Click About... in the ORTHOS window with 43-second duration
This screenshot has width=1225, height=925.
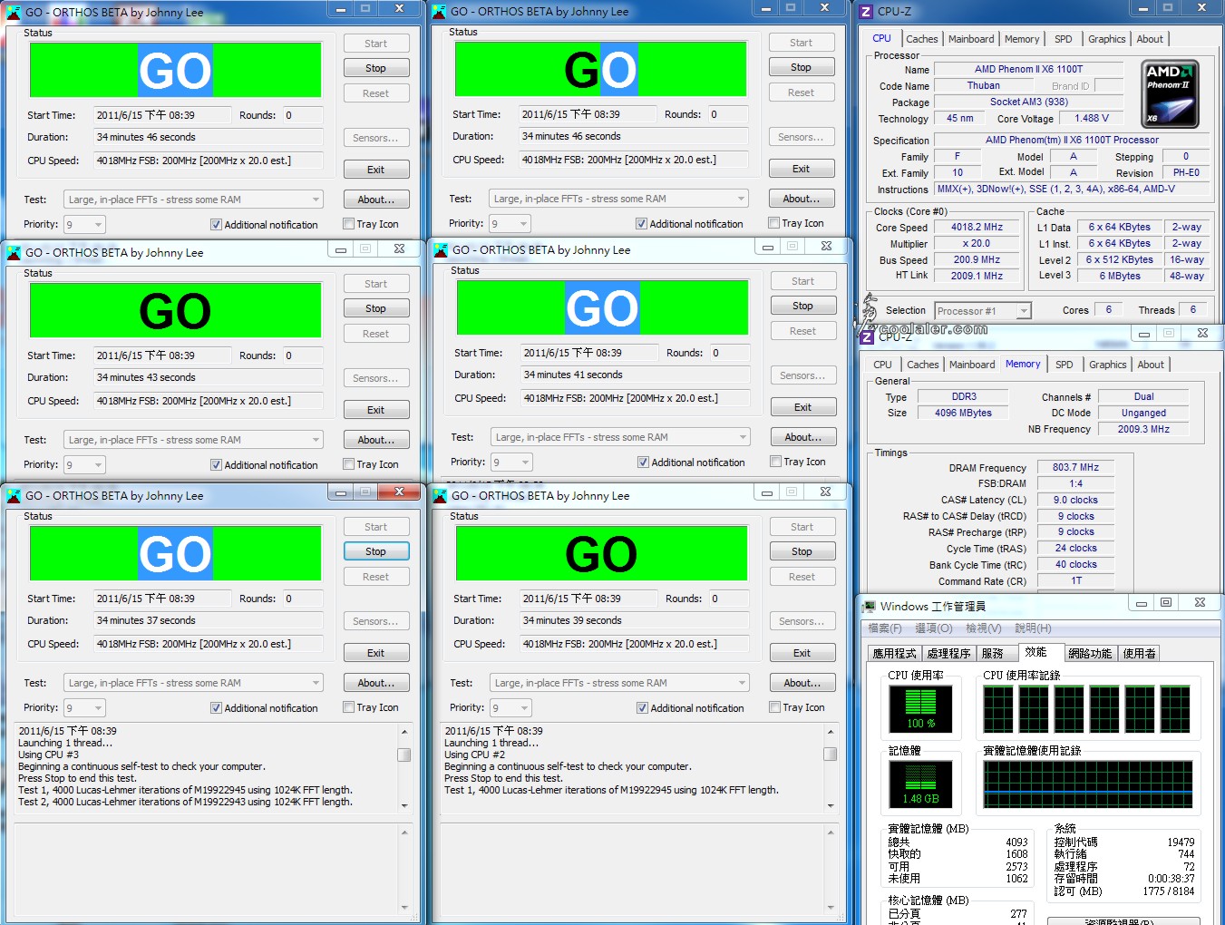(x=376, y=440)
